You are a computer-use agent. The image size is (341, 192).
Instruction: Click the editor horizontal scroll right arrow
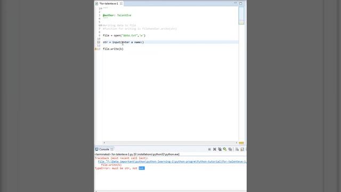(237, 143)
